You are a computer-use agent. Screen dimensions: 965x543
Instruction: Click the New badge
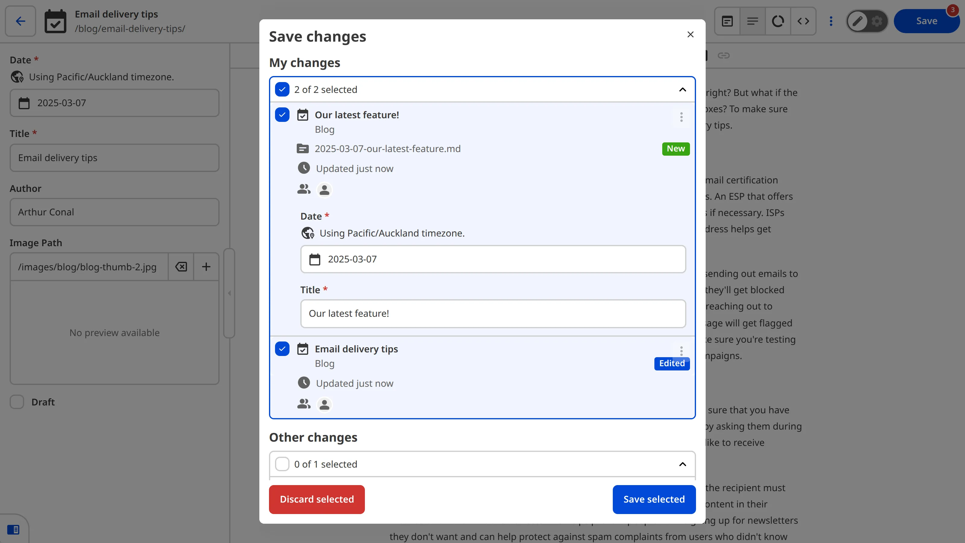click(676, 149)
